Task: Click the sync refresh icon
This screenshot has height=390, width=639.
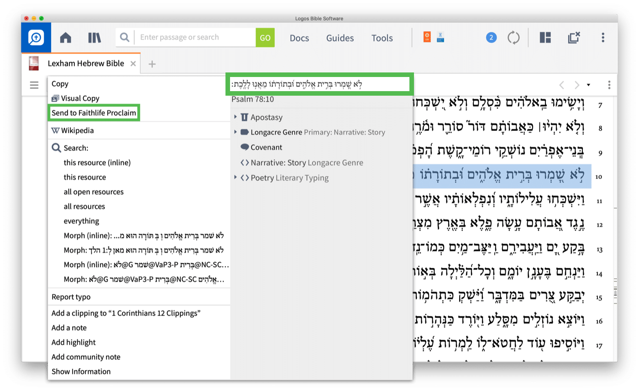Action: (x=514, y=38)
